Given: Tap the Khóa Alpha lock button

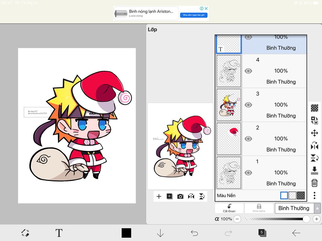Looking at the screenshot, I should (x=259, y=208).
